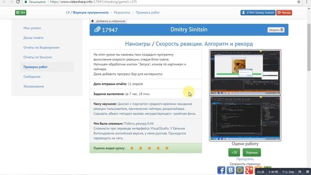Click the Дата отправки отчёта row text
This screenshot has height=175, width=311.
(118, 84)
